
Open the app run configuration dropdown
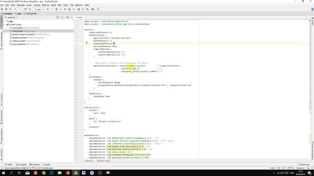tap(39, 9)
